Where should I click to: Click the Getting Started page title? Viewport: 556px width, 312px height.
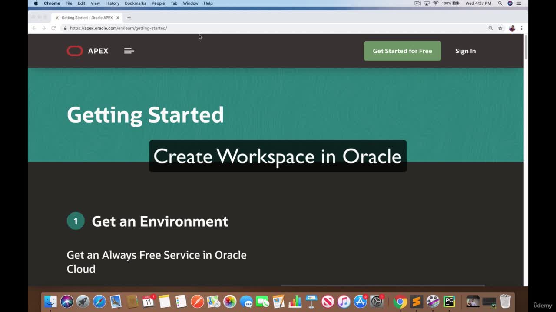(x=145, y=115)
